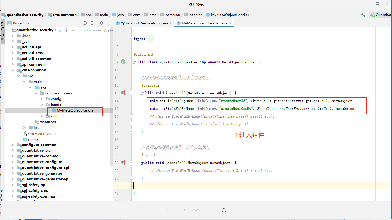392x220 pixels.
Task: Open the 1: Project side tool tab
Action: [x=2, y=32]
